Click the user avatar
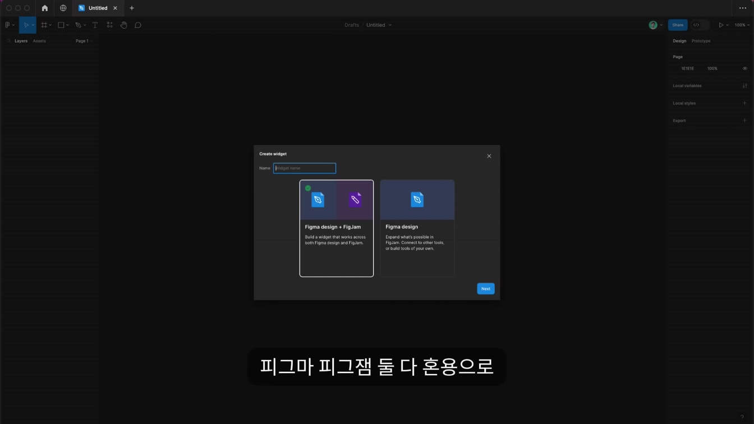Screen dimensions: 754x424 [653, 25]
